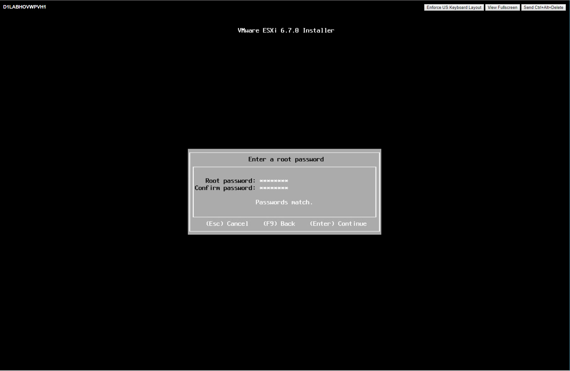Screen dimensions: 570x371
Task: Click the "Enter a root password" dialog title
Action: (x=286, y=160)
